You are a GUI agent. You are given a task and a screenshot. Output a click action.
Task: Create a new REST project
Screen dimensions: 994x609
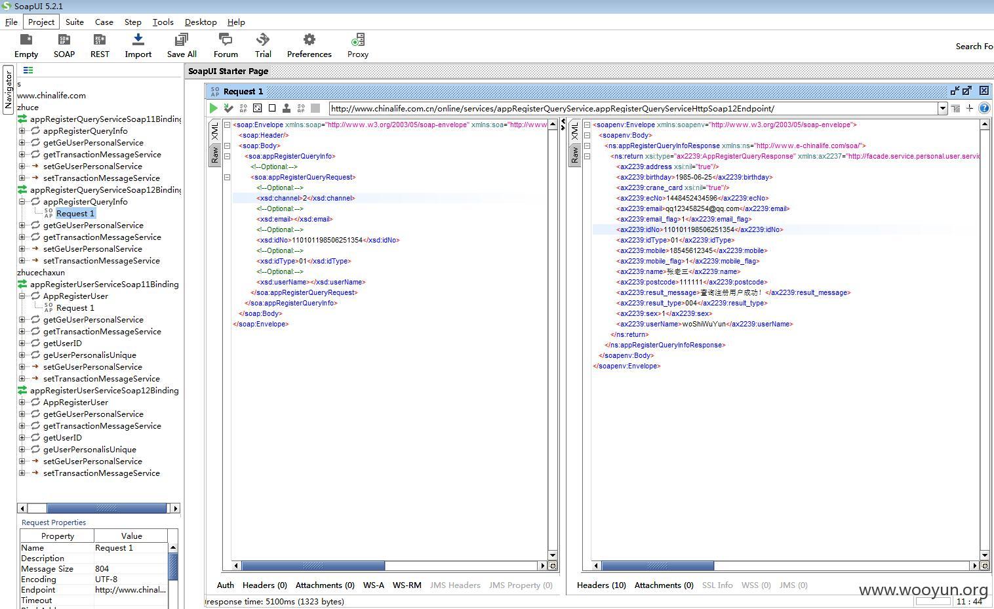[100, 46]
